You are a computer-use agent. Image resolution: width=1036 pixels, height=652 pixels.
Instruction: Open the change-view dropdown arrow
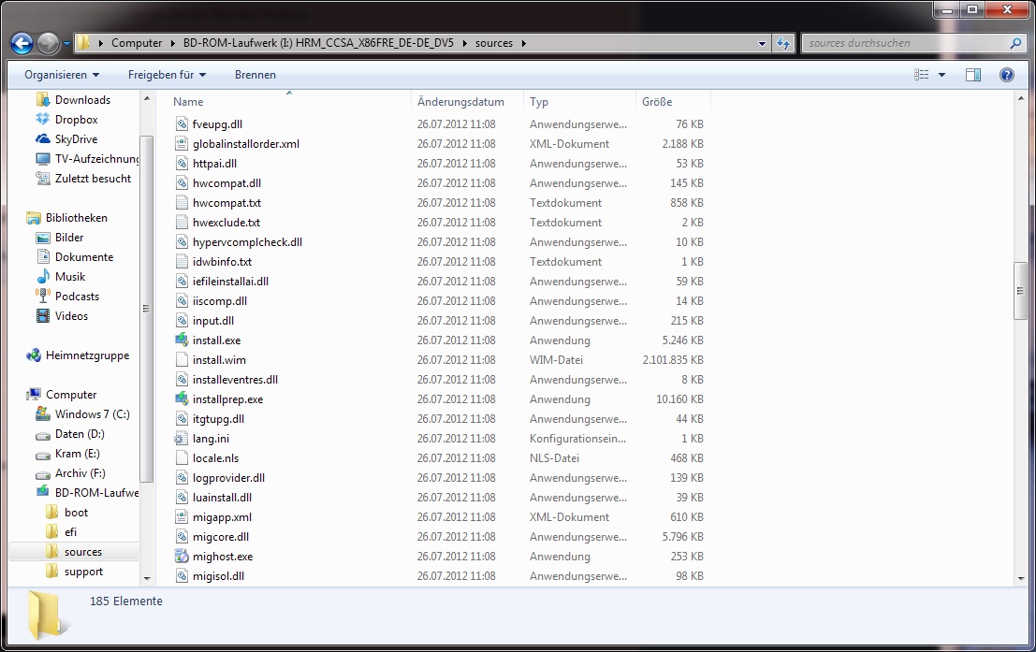click(942, 75)
